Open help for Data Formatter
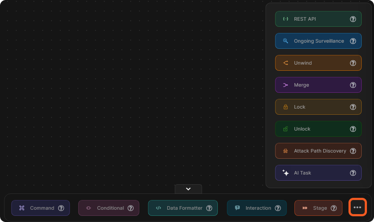This screenshot has height=222, width=374. [x=209, y=208]
